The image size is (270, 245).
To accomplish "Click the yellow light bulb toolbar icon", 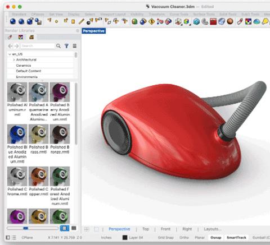I will click(265, 21).
